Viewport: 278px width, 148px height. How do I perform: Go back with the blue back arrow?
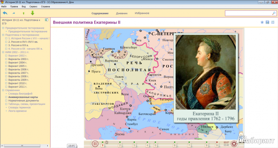click(x=5, y=13)
